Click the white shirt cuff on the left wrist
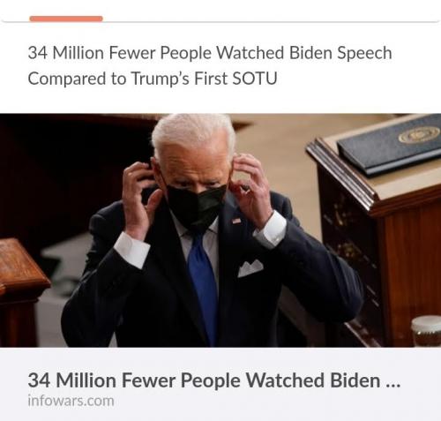The width and height of the screenshot is (441, 421). (131, 250)
